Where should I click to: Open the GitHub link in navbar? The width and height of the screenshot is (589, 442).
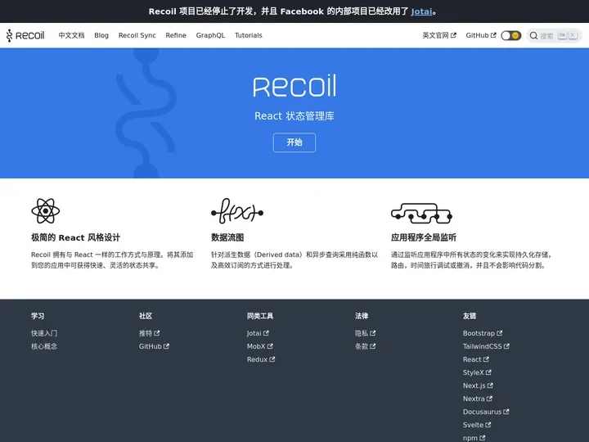(481, 35)
